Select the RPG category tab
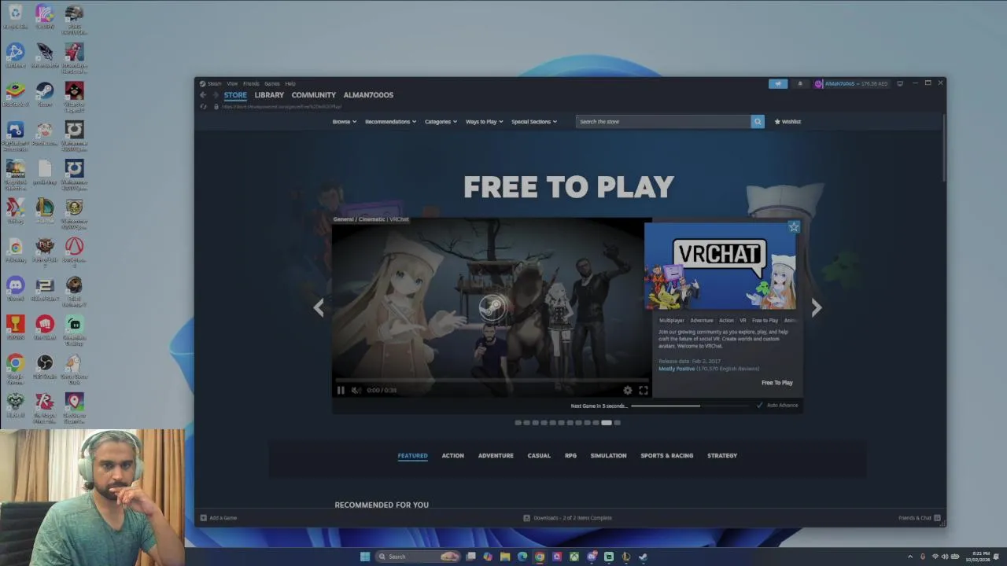The width and height of the screenshot is (1007, 566). click(x=570, y=456)
